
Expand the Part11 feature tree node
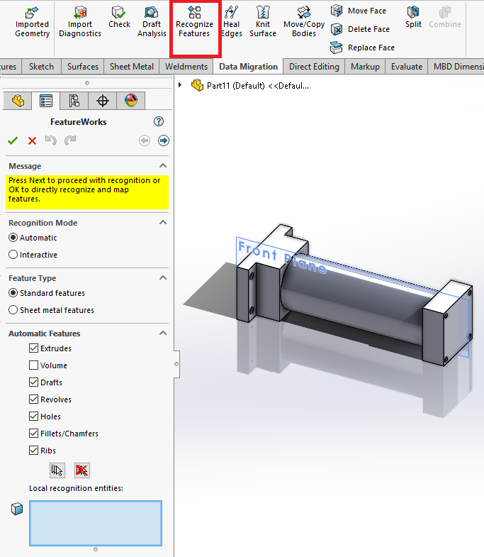[181, 85]
